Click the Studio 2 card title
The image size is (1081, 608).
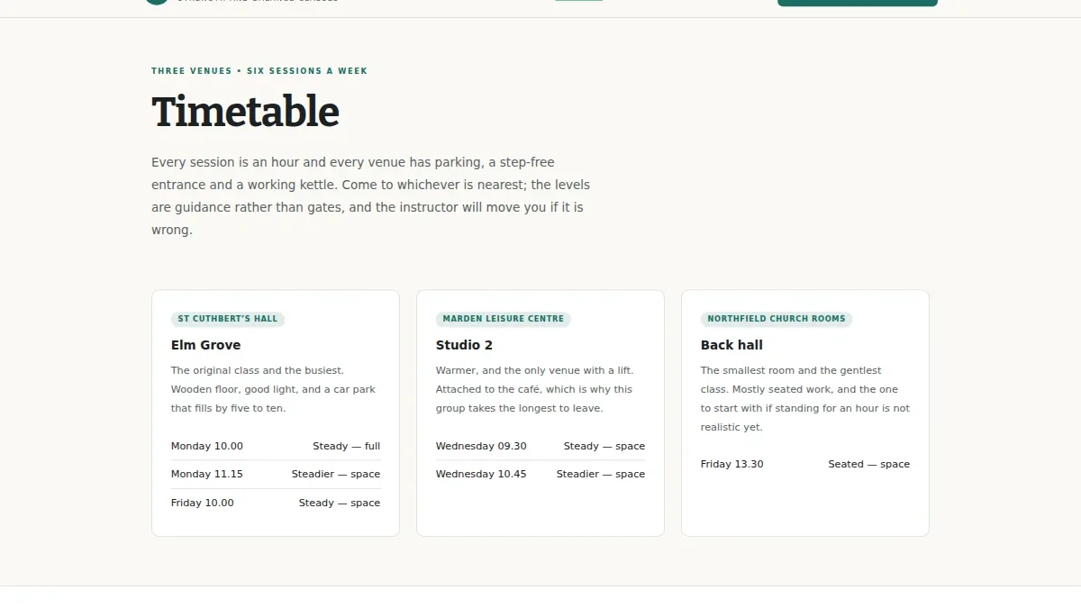tap(465, 345)
